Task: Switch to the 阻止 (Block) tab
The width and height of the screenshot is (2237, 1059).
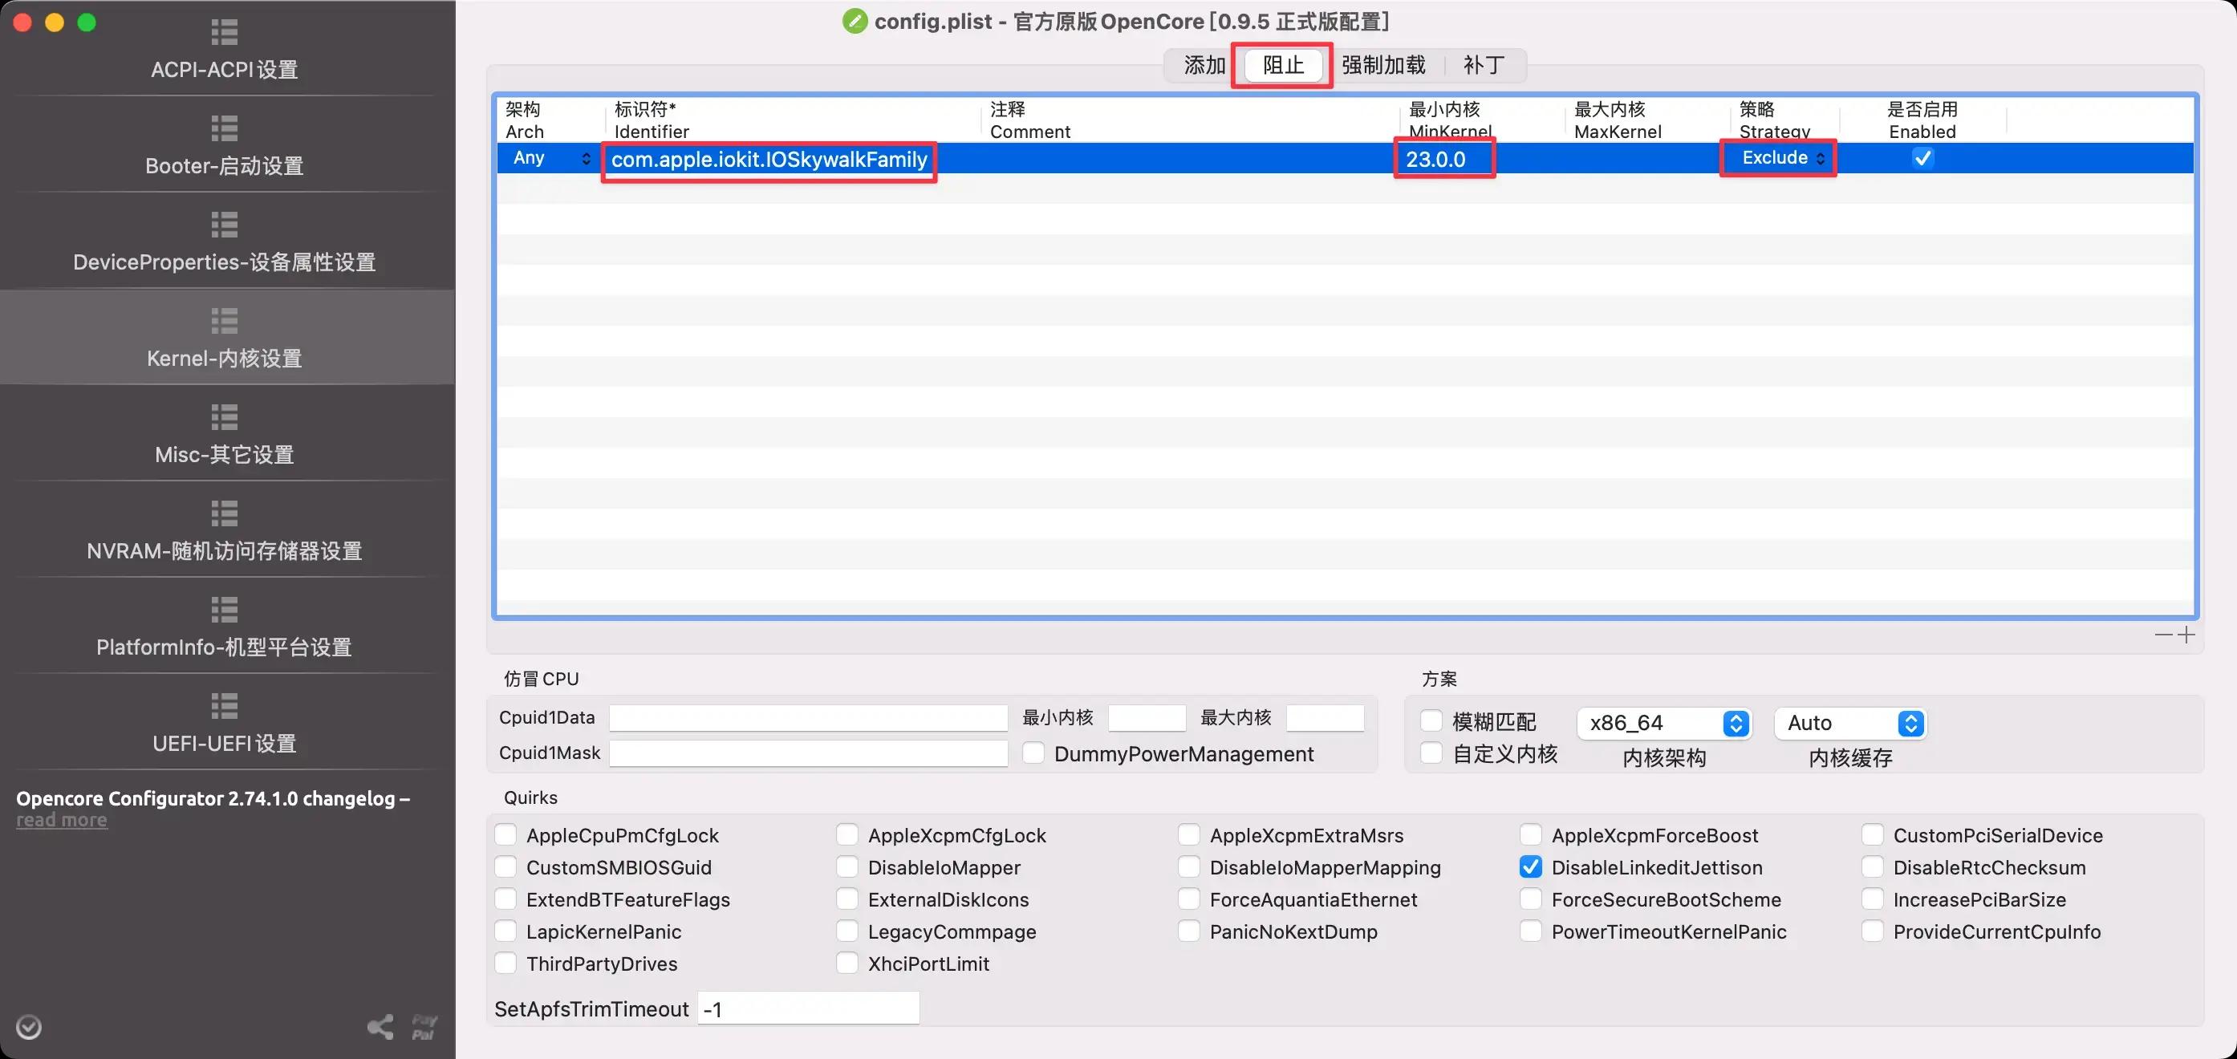Action: click(1284, 65)
